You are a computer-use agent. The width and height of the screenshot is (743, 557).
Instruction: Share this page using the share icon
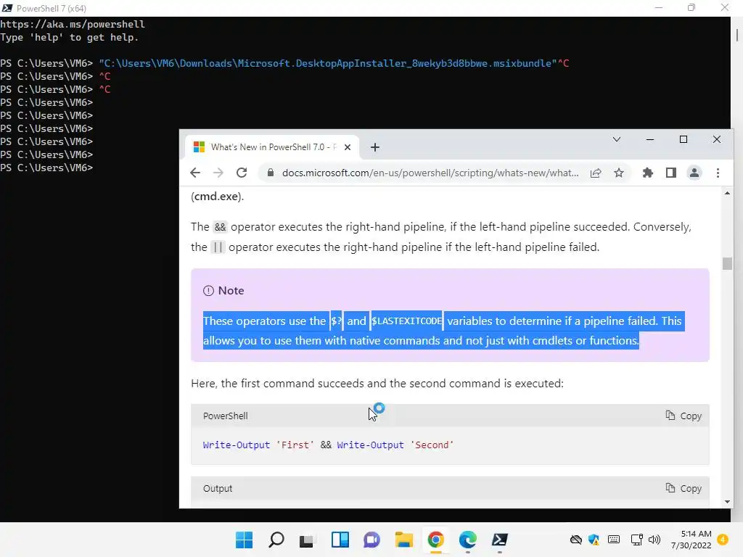(x=596, y=173)
